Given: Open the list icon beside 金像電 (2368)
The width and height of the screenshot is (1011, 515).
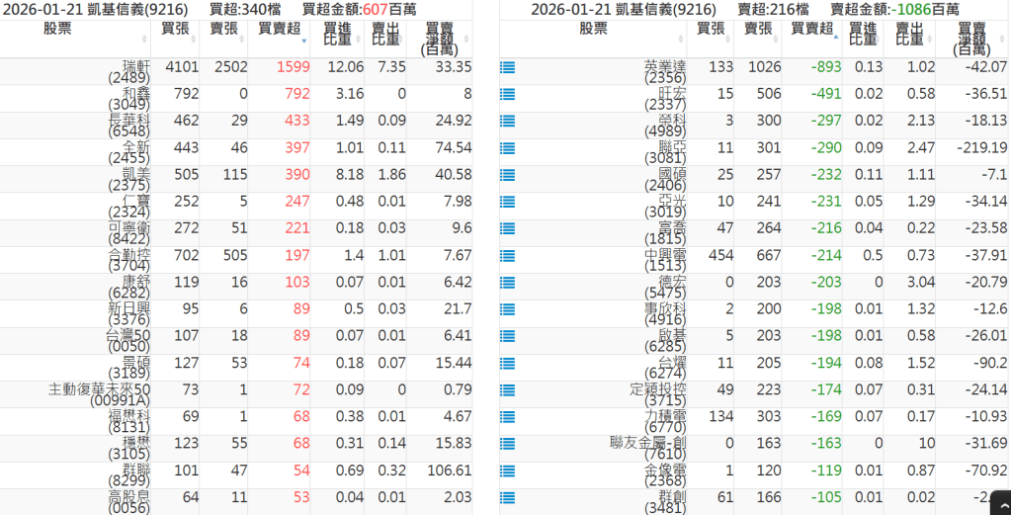Looking at the screenshot, I should click(x=508, y=472).
